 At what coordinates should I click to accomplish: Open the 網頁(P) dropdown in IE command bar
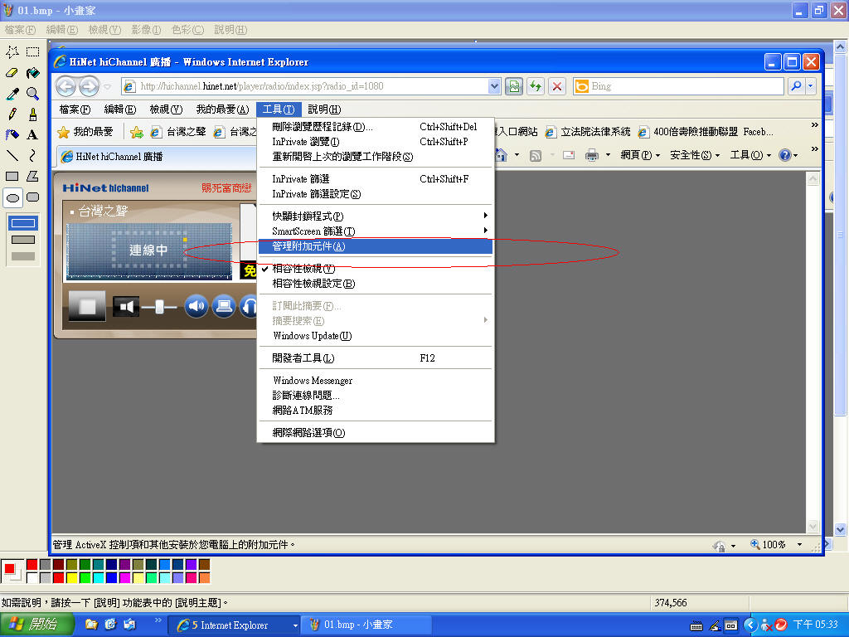pos(640,155)
